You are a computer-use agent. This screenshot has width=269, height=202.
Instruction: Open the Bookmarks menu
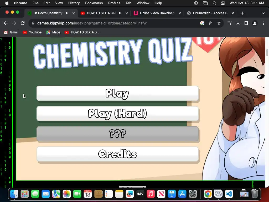tap(94, 3)
